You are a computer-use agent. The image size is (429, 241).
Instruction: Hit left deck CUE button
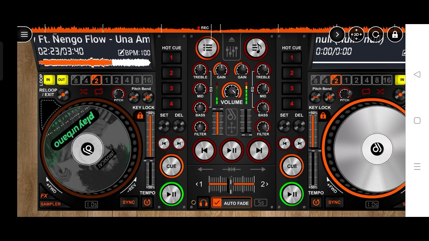tap(171, 166)
